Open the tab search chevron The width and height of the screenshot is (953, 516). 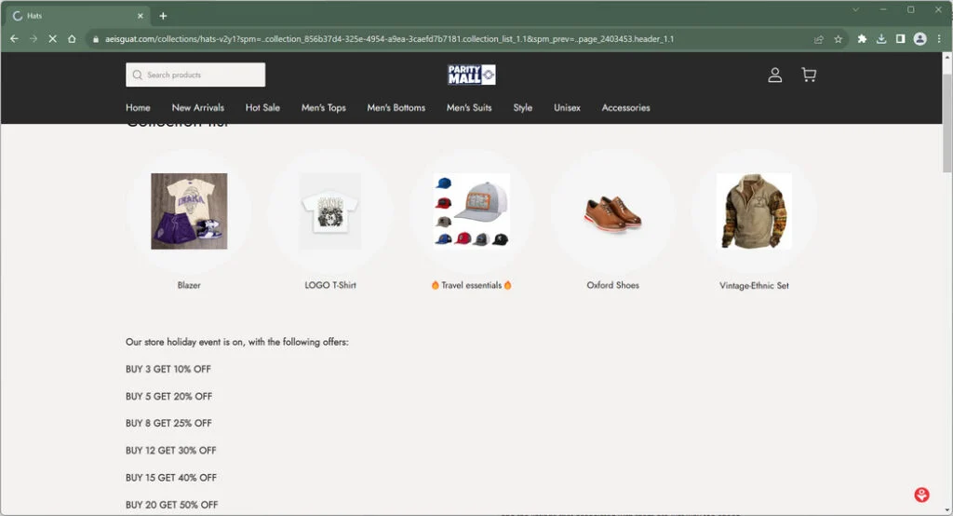855,9
